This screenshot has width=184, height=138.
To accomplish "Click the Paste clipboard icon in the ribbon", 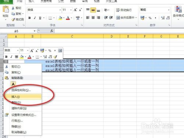I will [x=6, y=10].
